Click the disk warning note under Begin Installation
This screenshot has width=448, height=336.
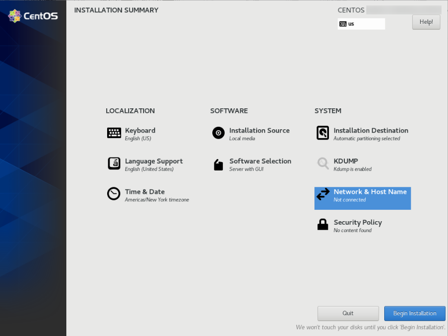[371, 328]
